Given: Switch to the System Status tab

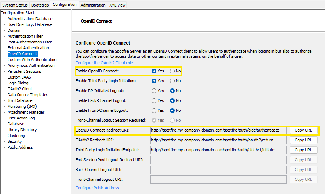Looking at the screenshot, I should pyautogui.click(x=14, y=5).
